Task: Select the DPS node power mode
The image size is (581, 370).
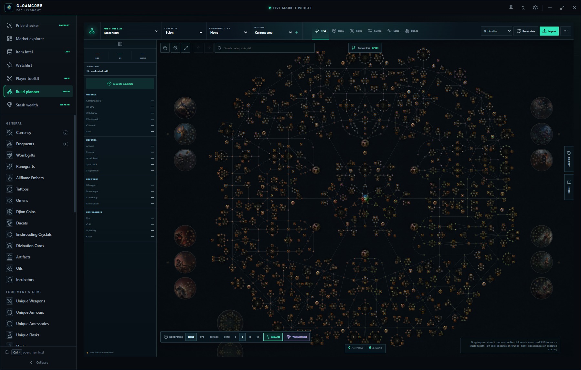Action: (202, 337)
